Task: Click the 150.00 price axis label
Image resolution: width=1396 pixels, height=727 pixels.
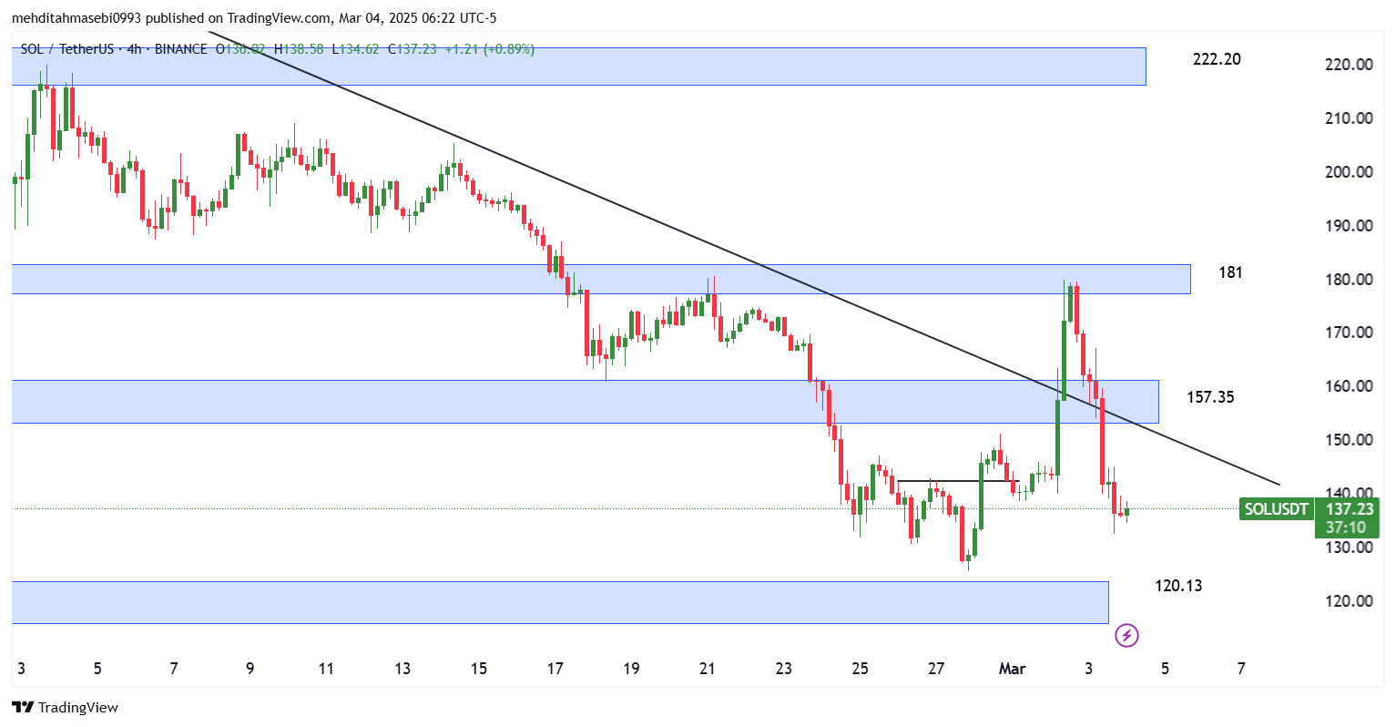Action: tap(1350, 440)
